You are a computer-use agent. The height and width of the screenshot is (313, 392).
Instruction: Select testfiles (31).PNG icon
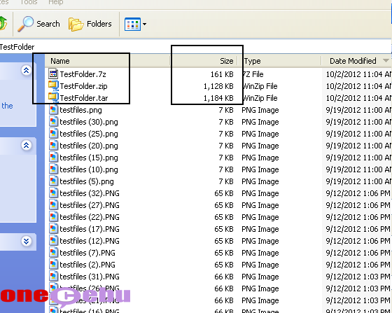(x=53, y=277)
